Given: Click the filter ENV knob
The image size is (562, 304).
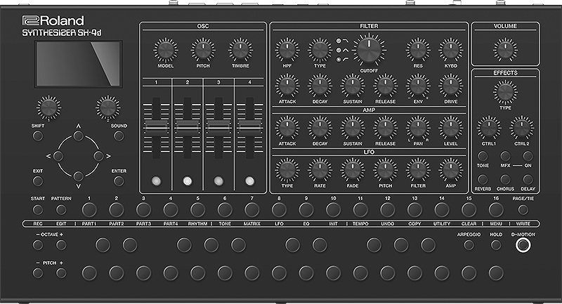Looking at the screenshot, I should click(418, 86).
